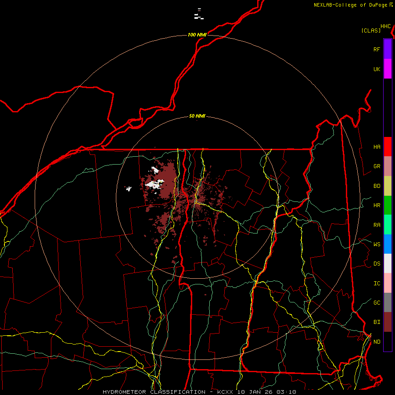Click the UK magenta legend swatch
This screenshot has width=395, height=395.
tap(388, 69)
